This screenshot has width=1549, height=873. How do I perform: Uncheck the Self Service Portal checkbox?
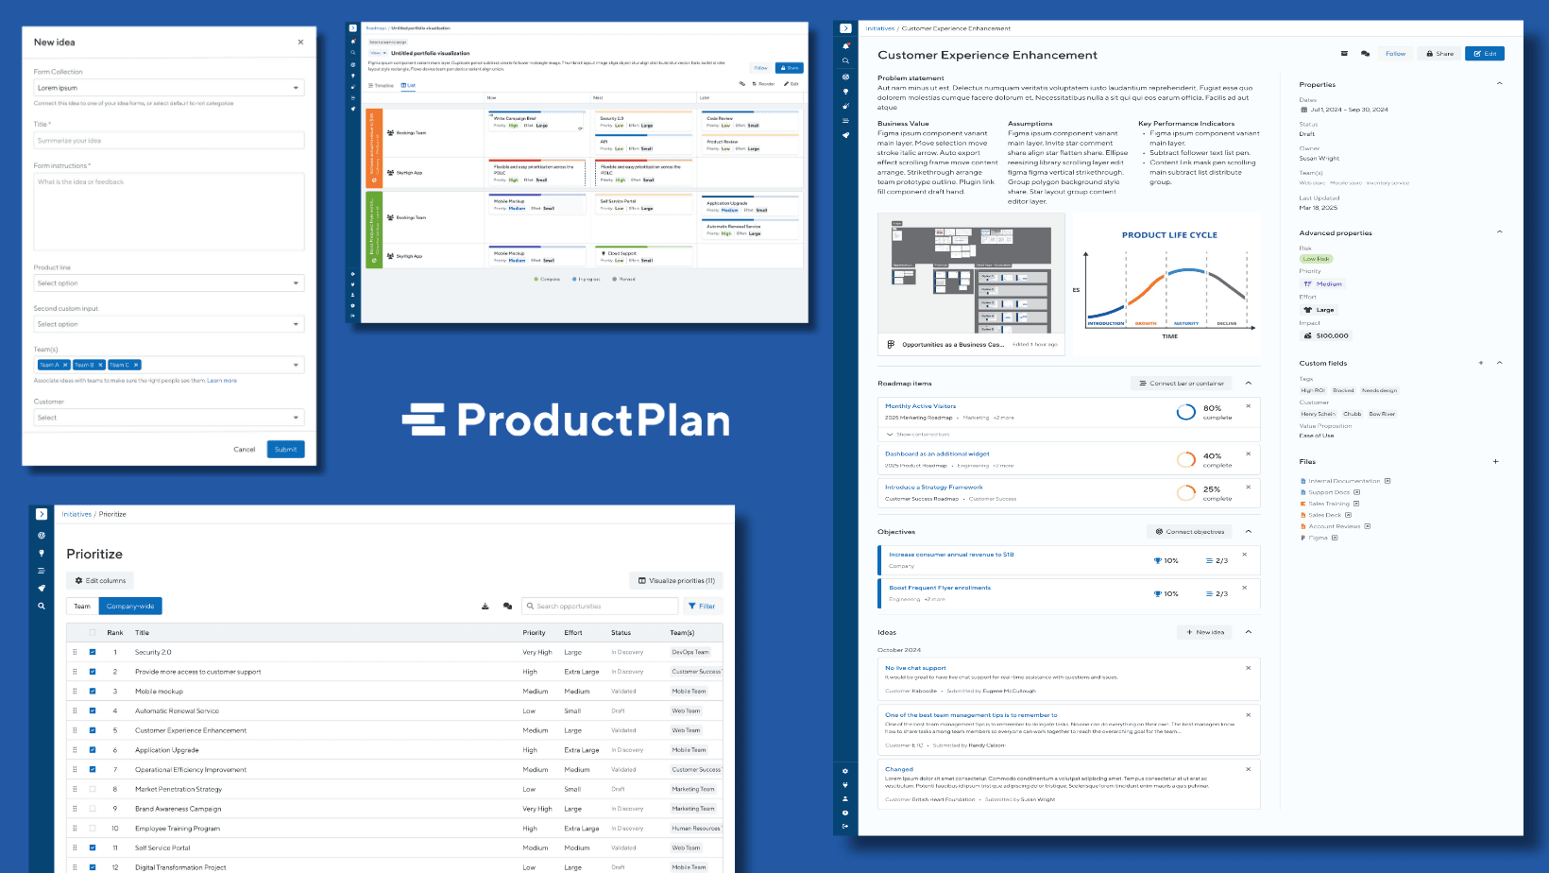coord(93,847)
